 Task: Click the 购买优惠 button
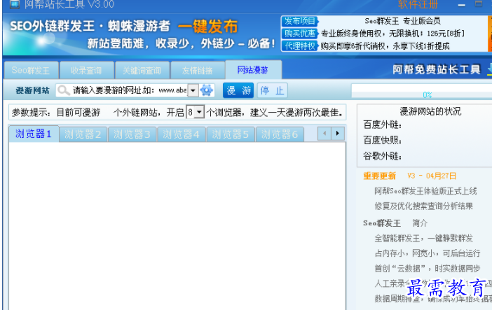click(300, 34)
